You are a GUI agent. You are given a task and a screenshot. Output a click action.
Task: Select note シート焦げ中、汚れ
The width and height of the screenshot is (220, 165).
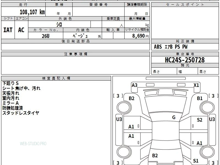(21, 88)
